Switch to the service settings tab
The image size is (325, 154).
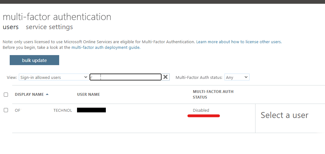(x=49, y=27)
